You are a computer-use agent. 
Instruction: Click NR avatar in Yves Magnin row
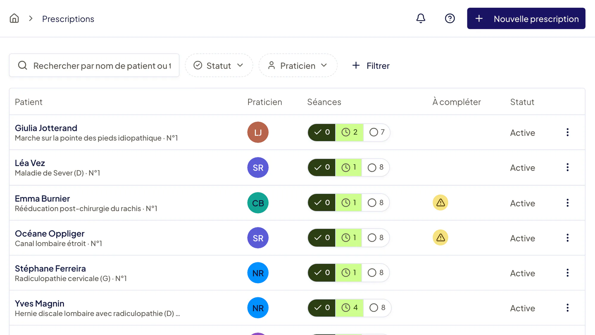pyautogui.click(x=258, y=308)
